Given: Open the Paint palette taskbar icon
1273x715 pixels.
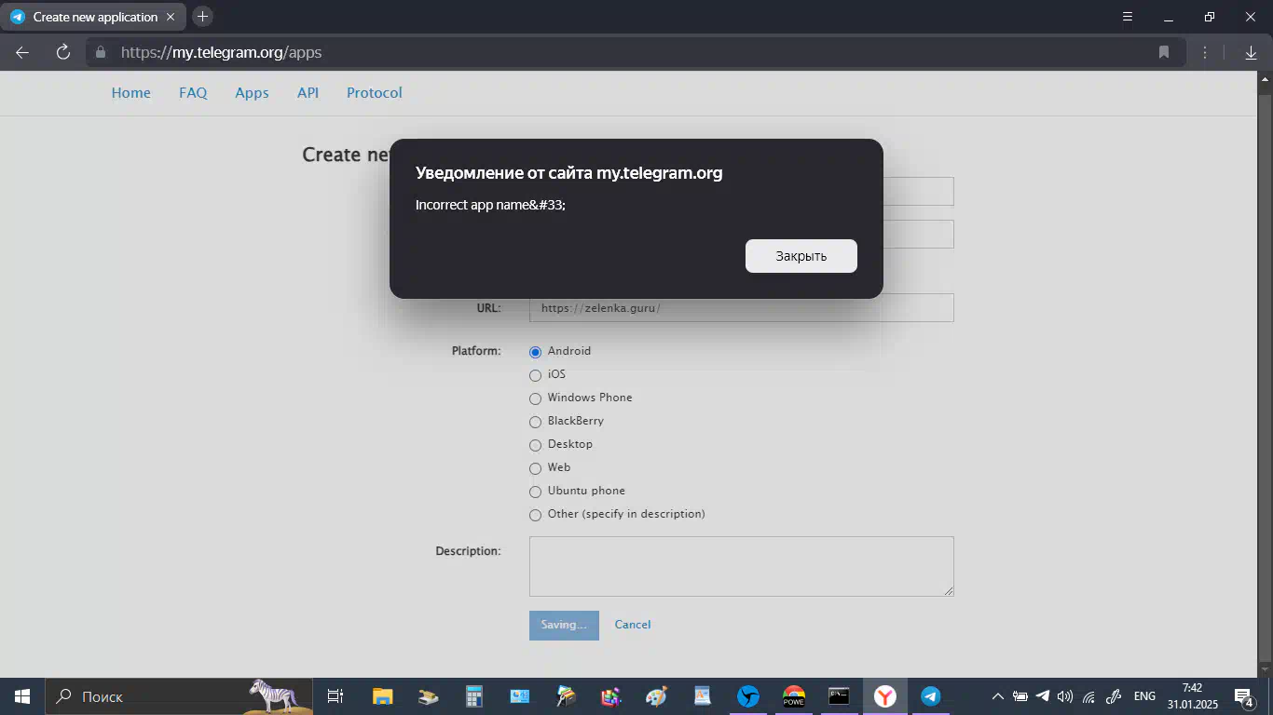Looking at the screenshot, I should pos(657,696).
